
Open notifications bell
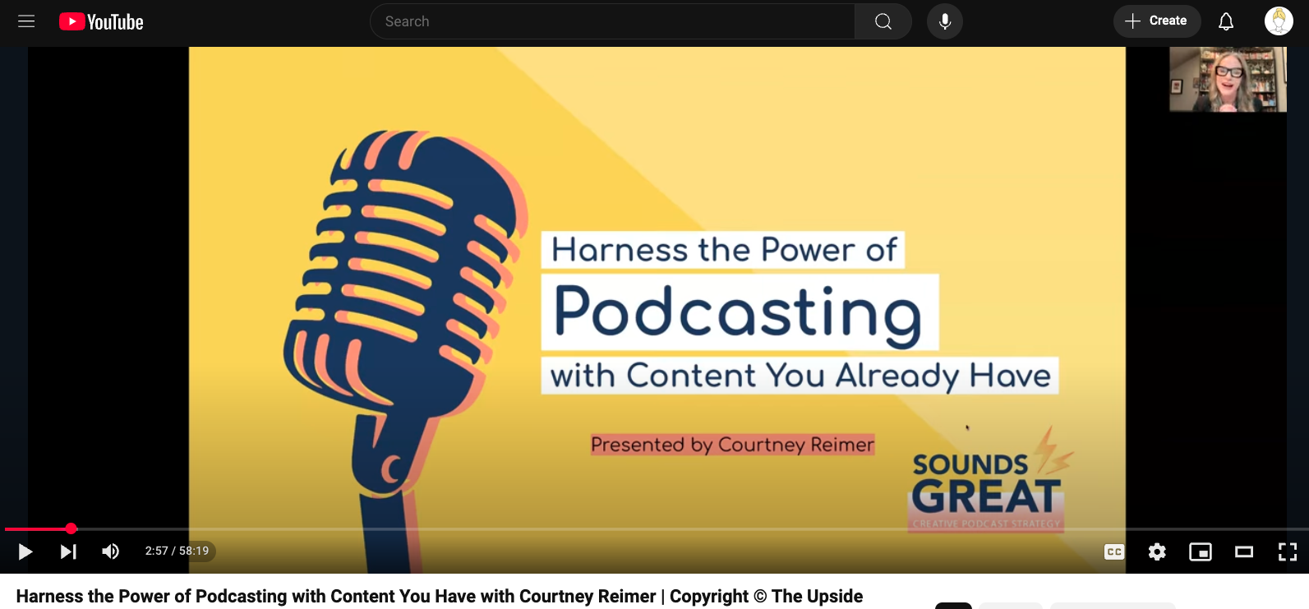[x=1226, y=21]
